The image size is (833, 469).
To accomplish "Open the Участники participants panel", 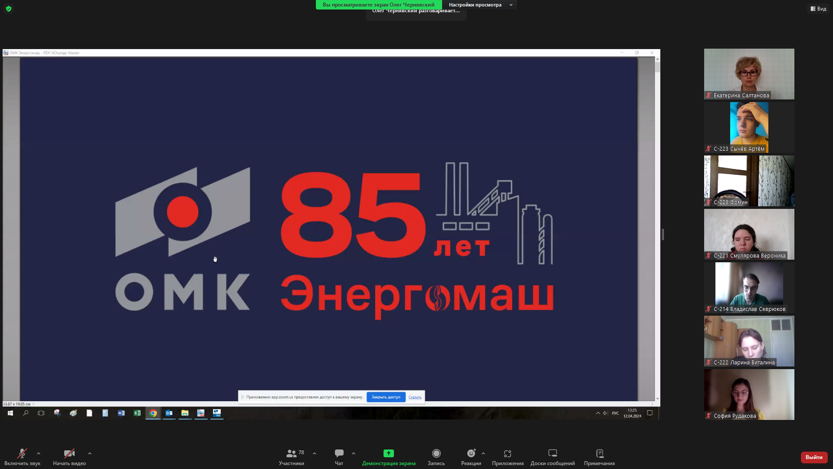I will 292,457.
